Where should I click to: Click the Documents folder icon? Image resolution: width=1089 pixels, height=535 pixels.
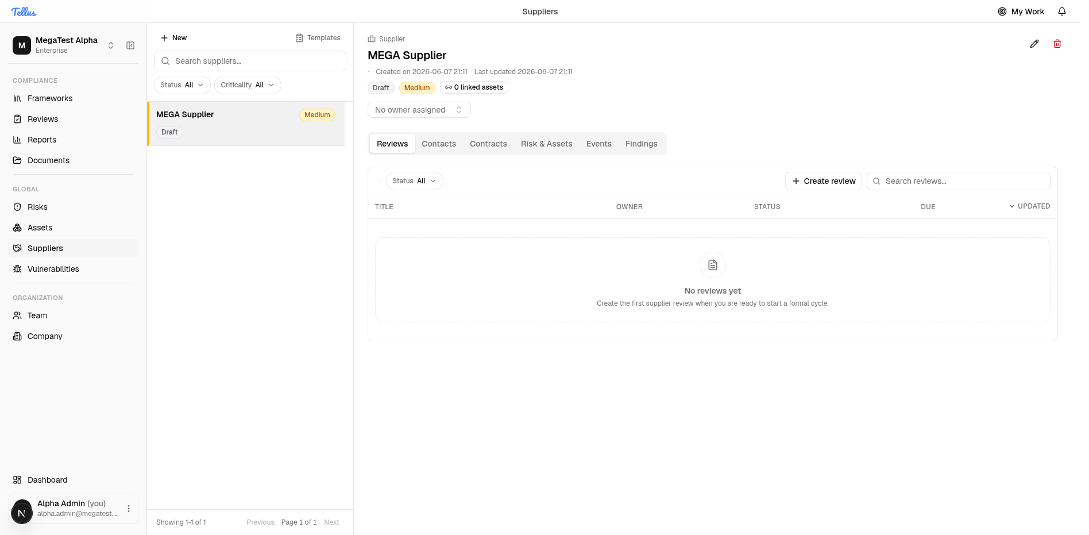[17, 160]
